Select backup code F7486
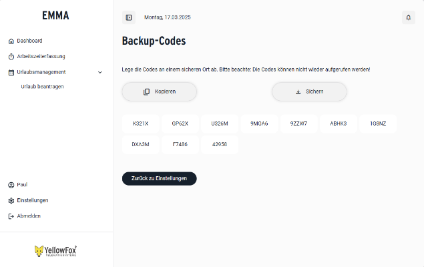Image resolution: width=424 pixels, height=267 pixels. tap(180, 144)
